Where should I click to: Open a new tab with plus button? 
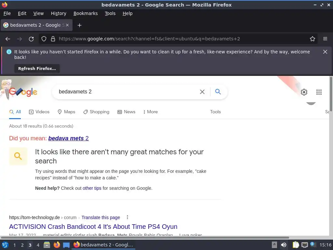(79, 25)
